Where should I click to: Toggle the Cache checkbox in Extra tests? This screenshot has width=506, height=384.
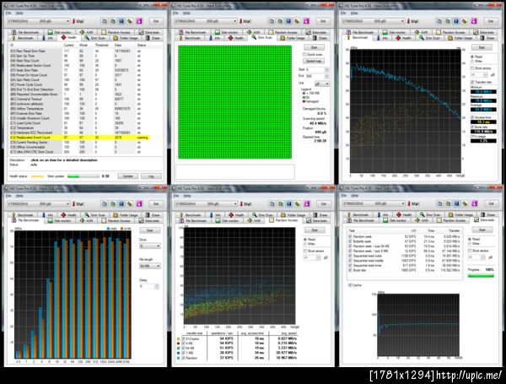pyautogui.click(x=350, y=285)
